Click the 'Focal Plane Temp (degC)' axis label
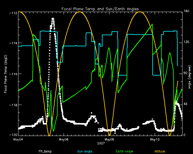 (6, 74)
